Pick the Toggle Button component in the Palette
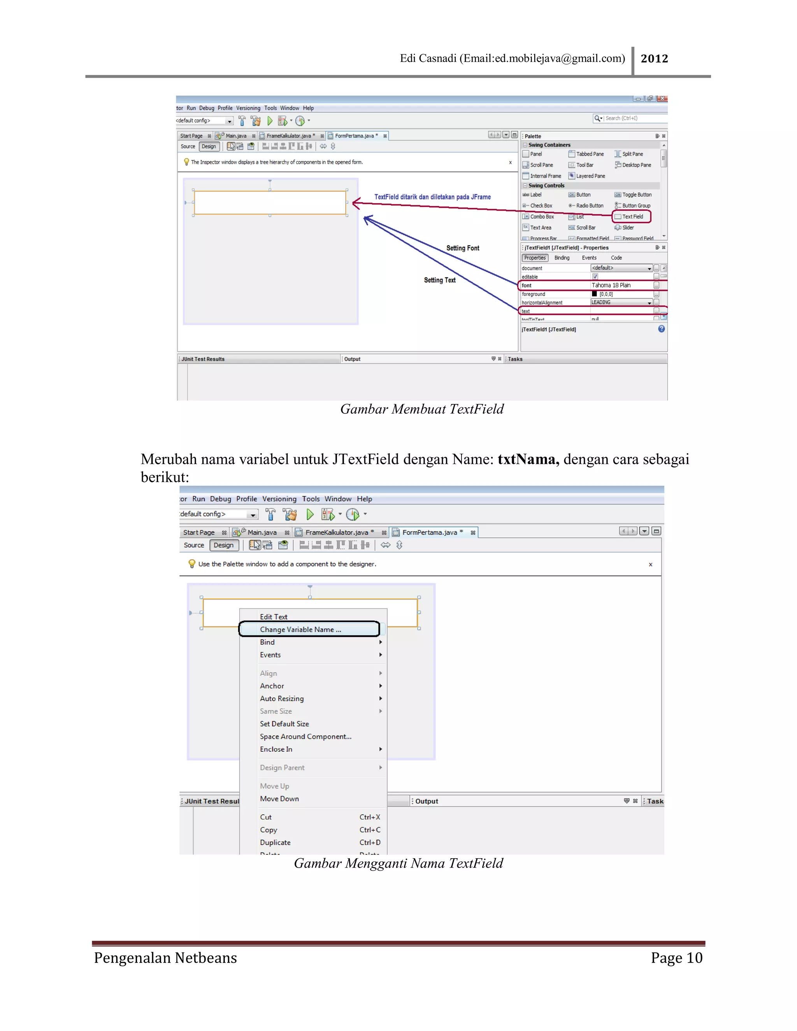The height and width of the screenshot is (1031, 797). coord(633,195)
